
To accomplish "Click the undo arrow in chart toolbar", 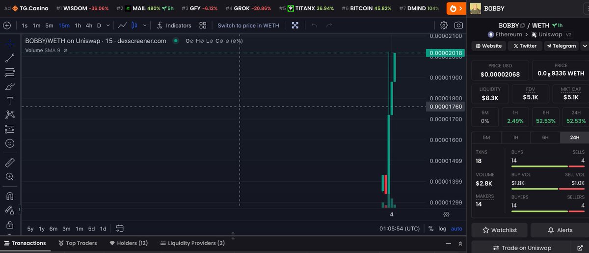I will pyautogui.click(x=314, y=26).
